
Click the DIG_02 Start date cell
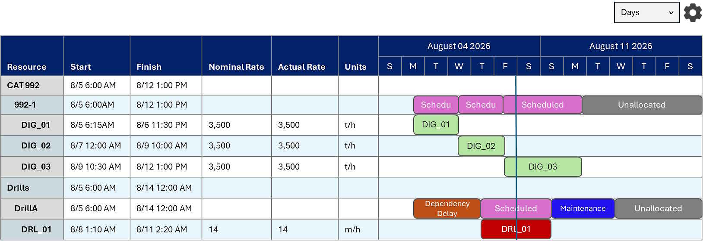coord(96,146)
